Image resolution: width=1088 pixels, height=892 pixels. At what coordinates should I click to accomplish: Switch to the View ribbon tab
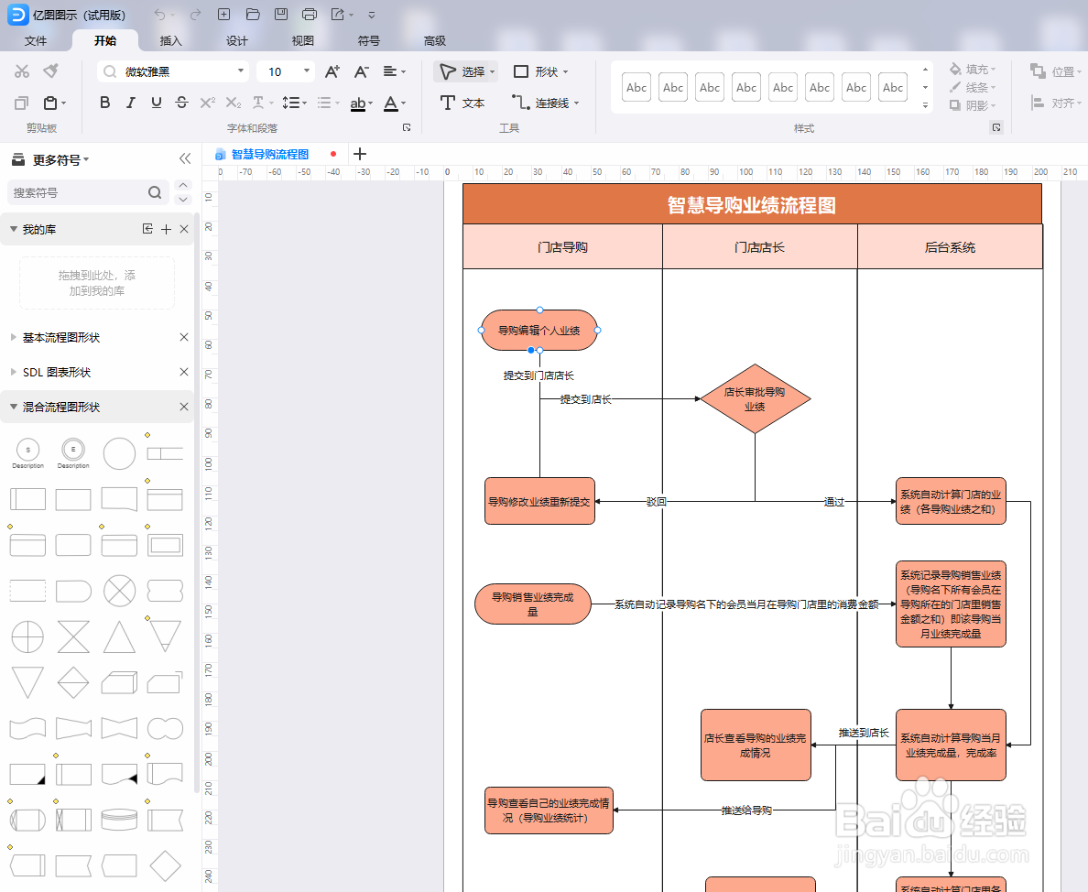[302, 41]
